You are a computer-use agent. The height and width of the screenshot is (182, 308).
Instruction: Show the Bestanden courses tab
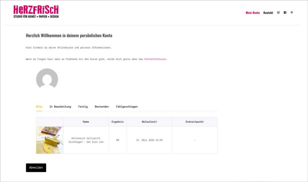click(102, 106)
